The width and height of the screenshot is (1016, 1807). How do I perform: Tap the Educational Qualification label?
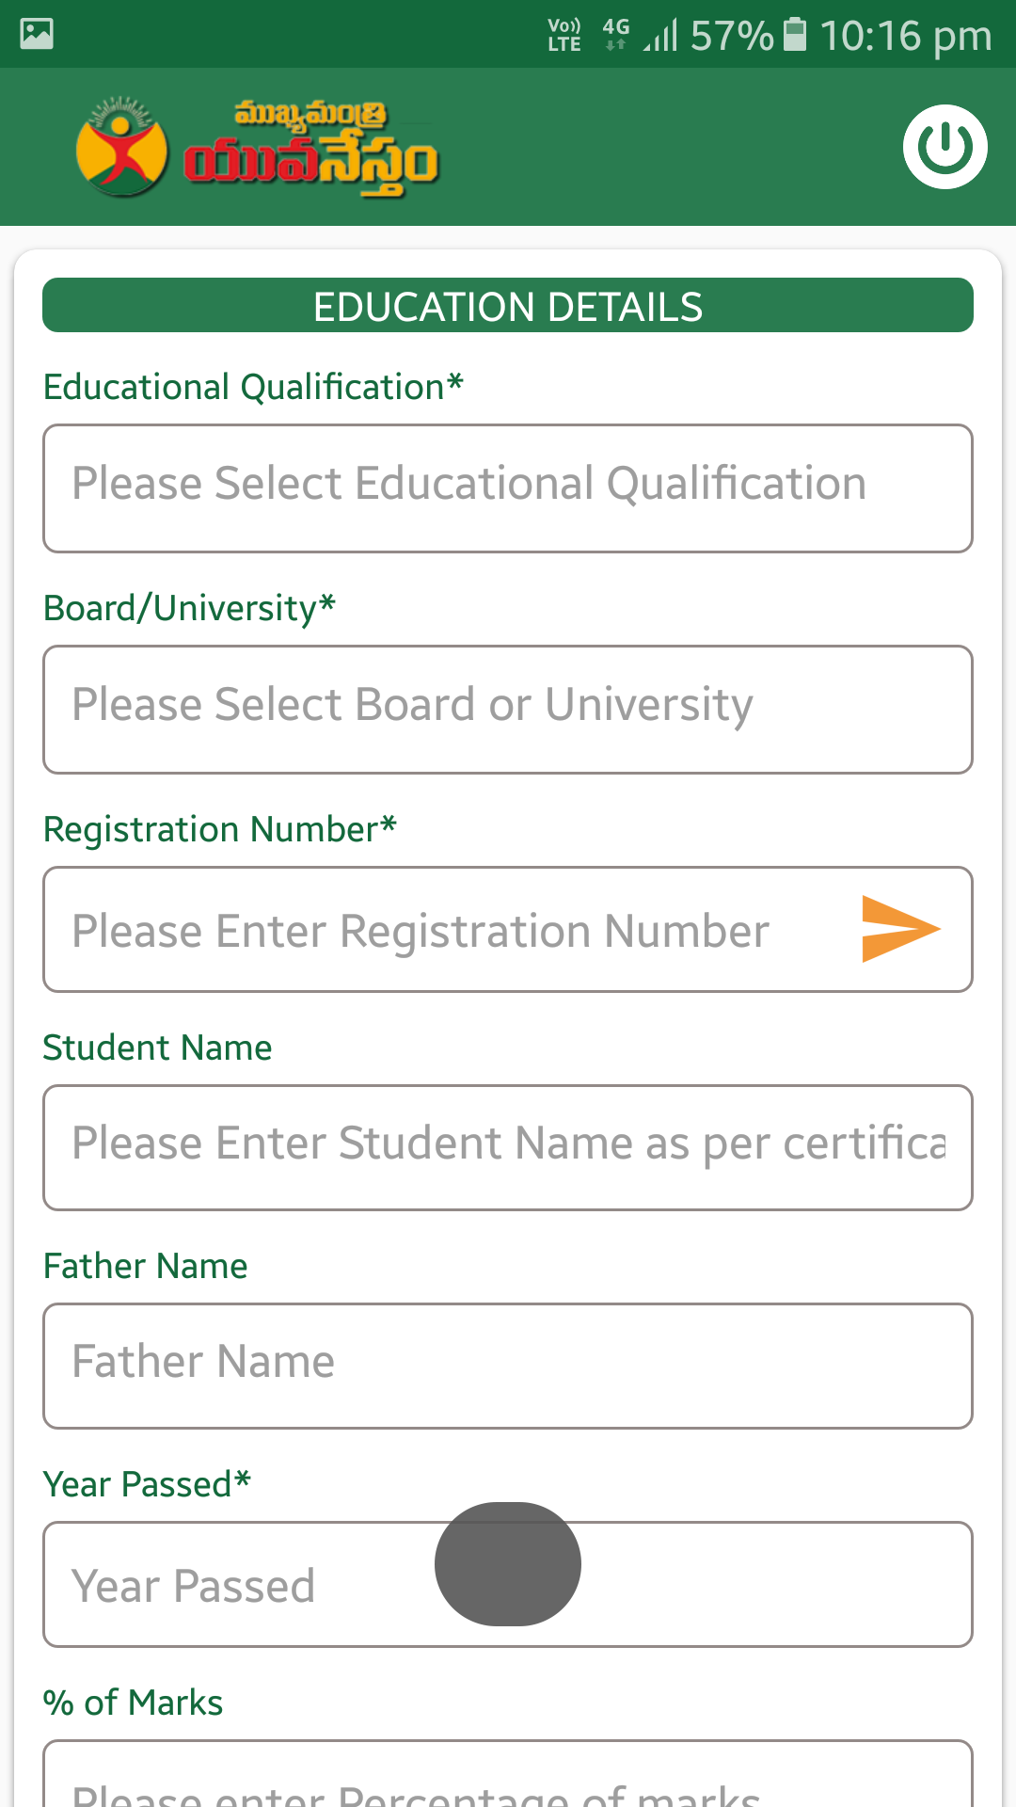[x=253, y=387]
